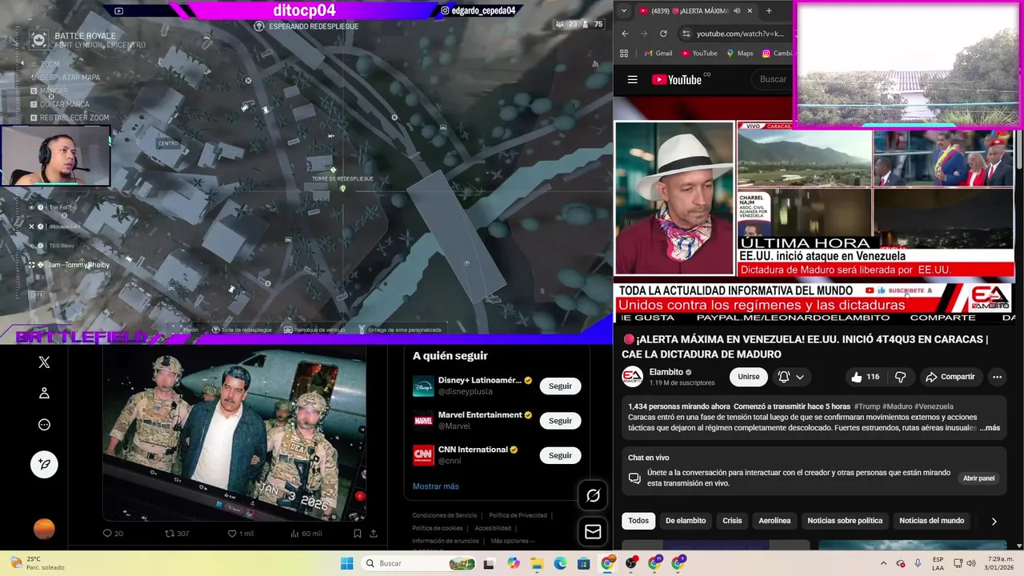Select the Todos chip
The height and width of the screenshot is (576, 1024).
(x=638, y=521)
